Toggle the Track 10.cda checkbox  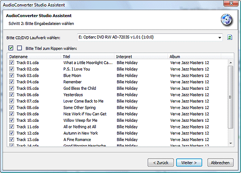[x=11, y=120]
